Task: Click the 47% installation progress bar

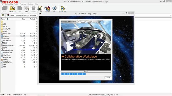Action: point(86,74)
